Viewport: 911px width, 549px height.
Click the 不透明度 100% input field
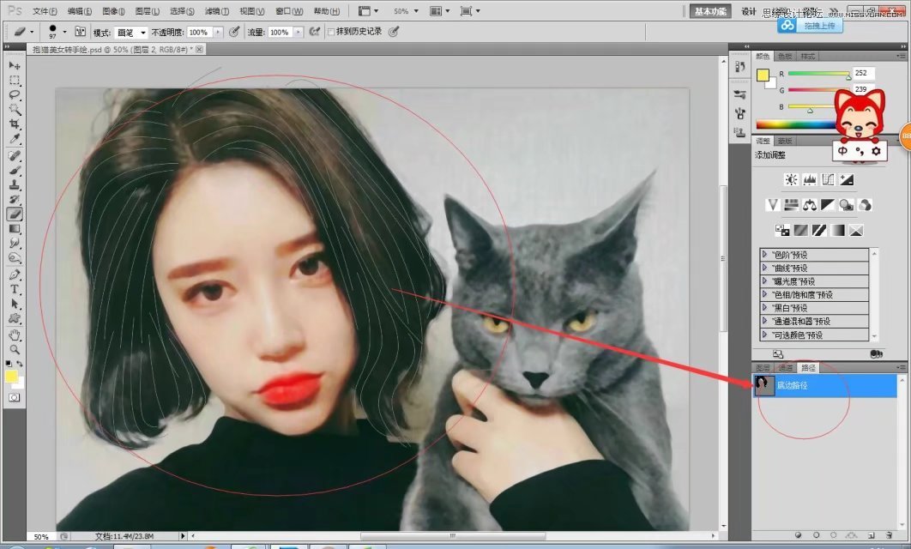click(201, 33)
